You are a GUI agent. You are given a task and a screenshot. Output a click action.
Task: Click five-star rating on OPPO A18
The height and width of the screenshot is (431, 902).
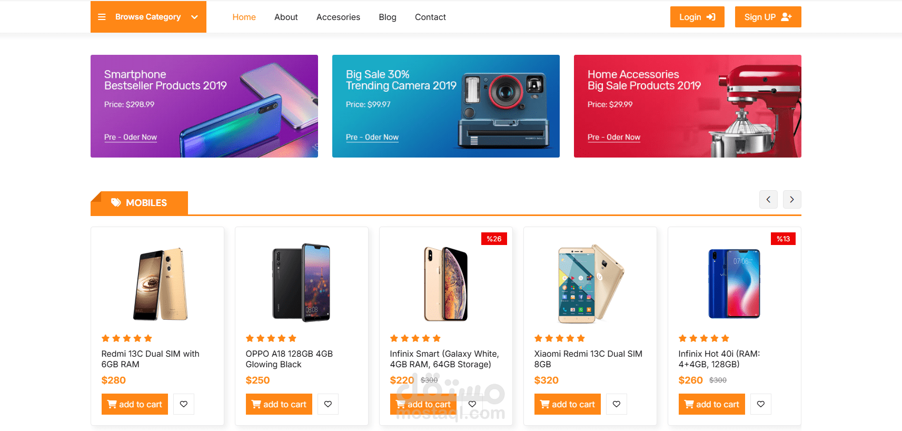pos(271,338)
